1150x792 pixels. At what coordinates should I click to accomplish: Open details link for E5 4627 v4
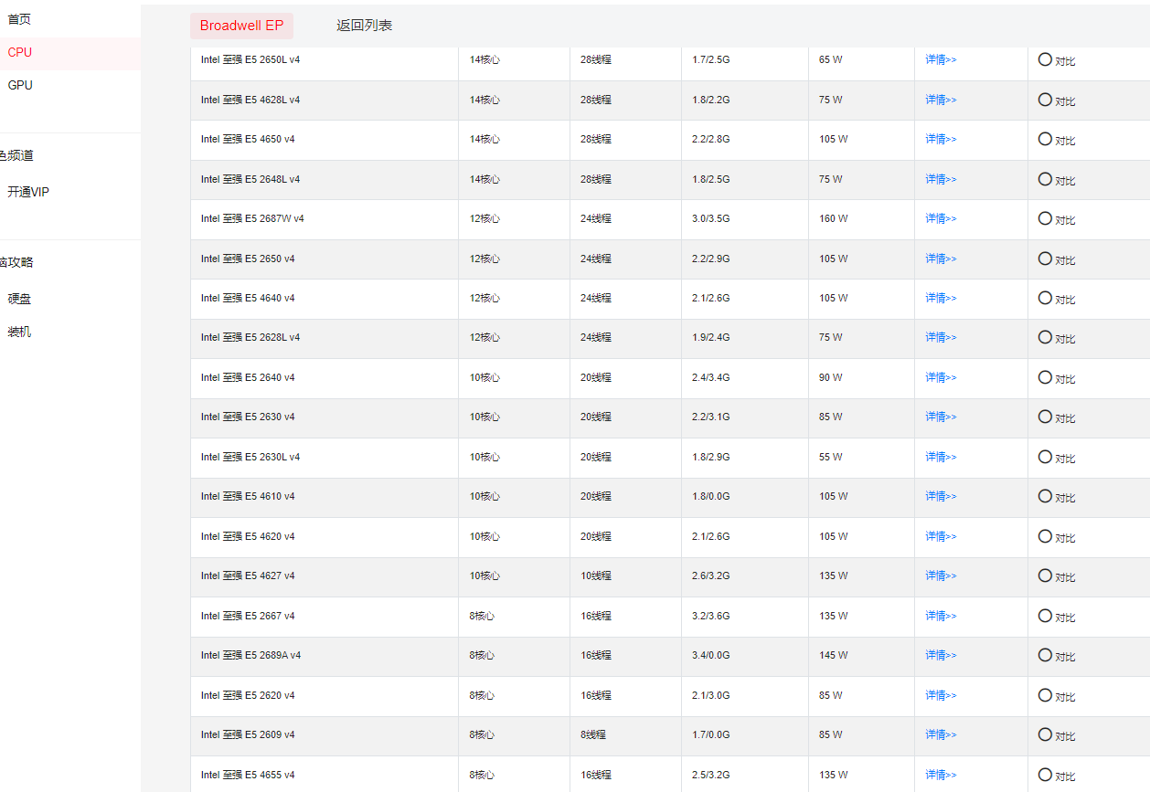pyautogui.click(x=941, y=576)
